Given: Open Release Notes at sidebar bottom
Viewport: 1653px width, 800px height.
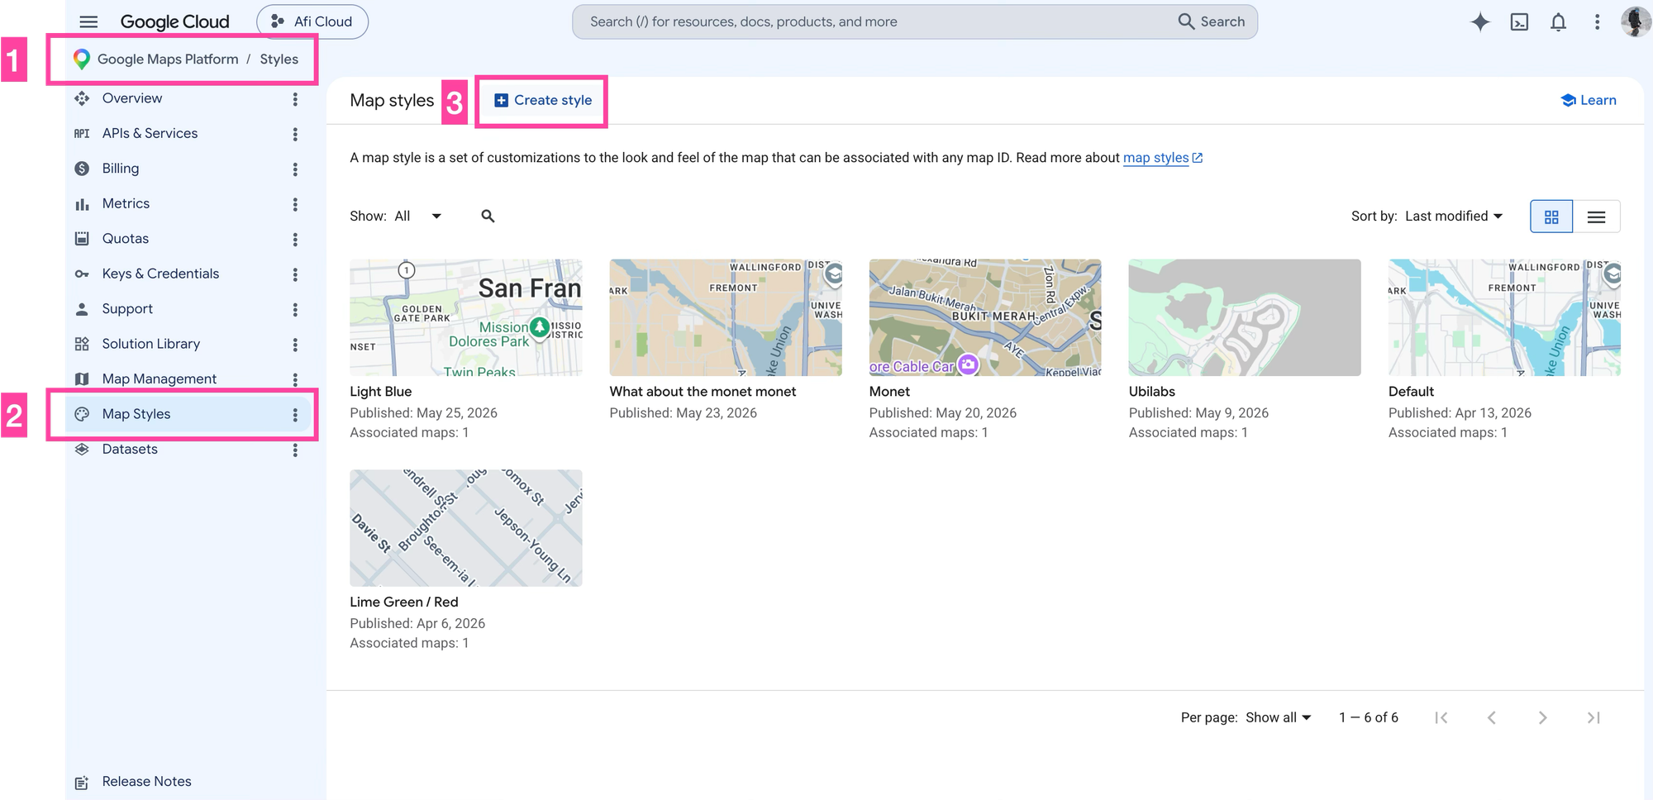Looking at the screenshot, I should (146, 782).
